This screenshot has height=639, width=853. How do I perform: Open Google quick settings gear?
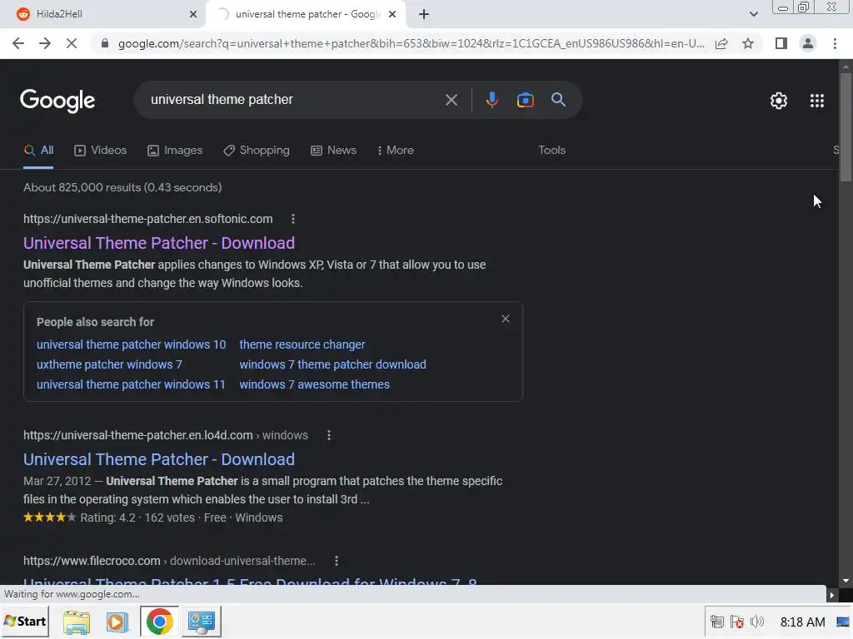tap(779, 101)
